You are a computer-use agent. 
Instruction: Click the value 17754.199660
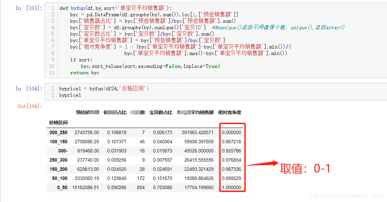(199, 187)
